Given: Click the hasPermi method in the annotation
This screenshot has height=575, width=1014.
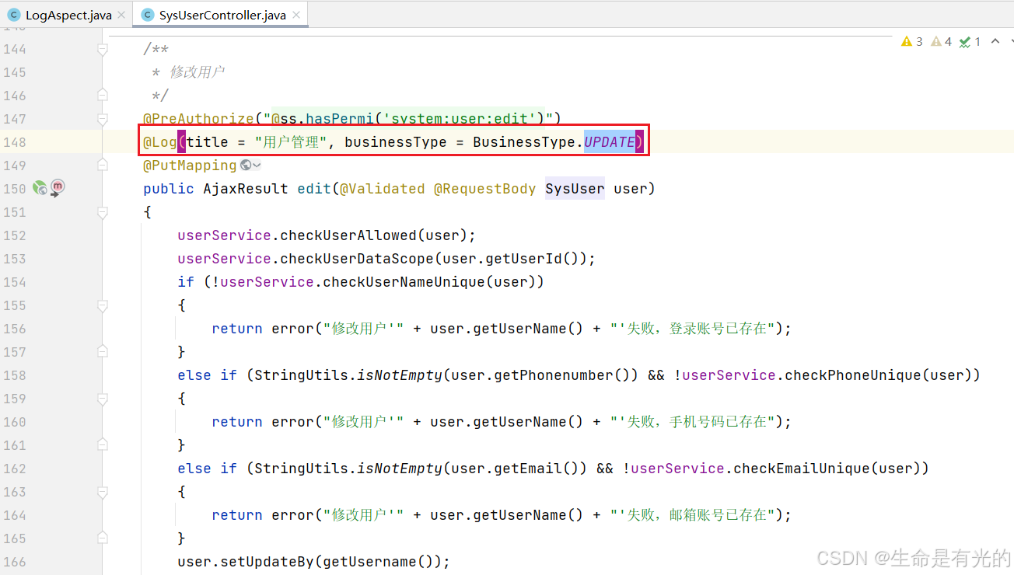Looking at the screenshot, I should pos(340,119).
